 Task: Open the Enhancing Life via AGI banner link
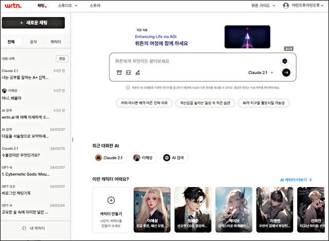(x=156, y=36)
